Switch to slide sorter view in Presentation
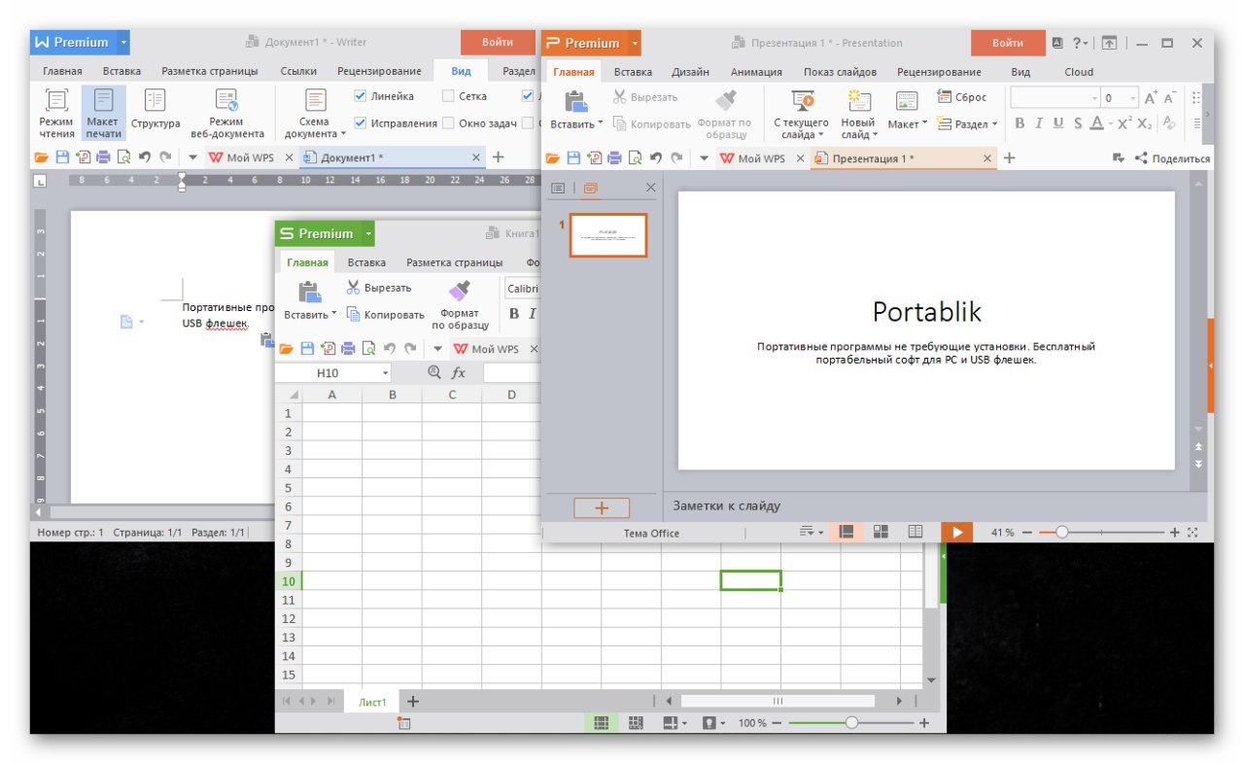The image size is (1244, 764). click(881, 532)
